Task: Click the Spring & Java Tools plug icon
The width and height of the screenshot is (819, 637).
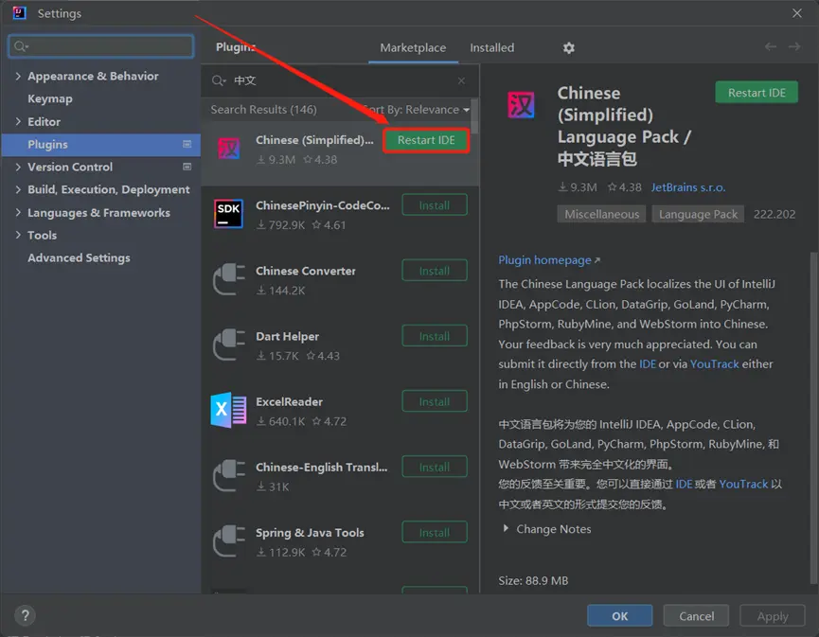Action: [229, 540]
